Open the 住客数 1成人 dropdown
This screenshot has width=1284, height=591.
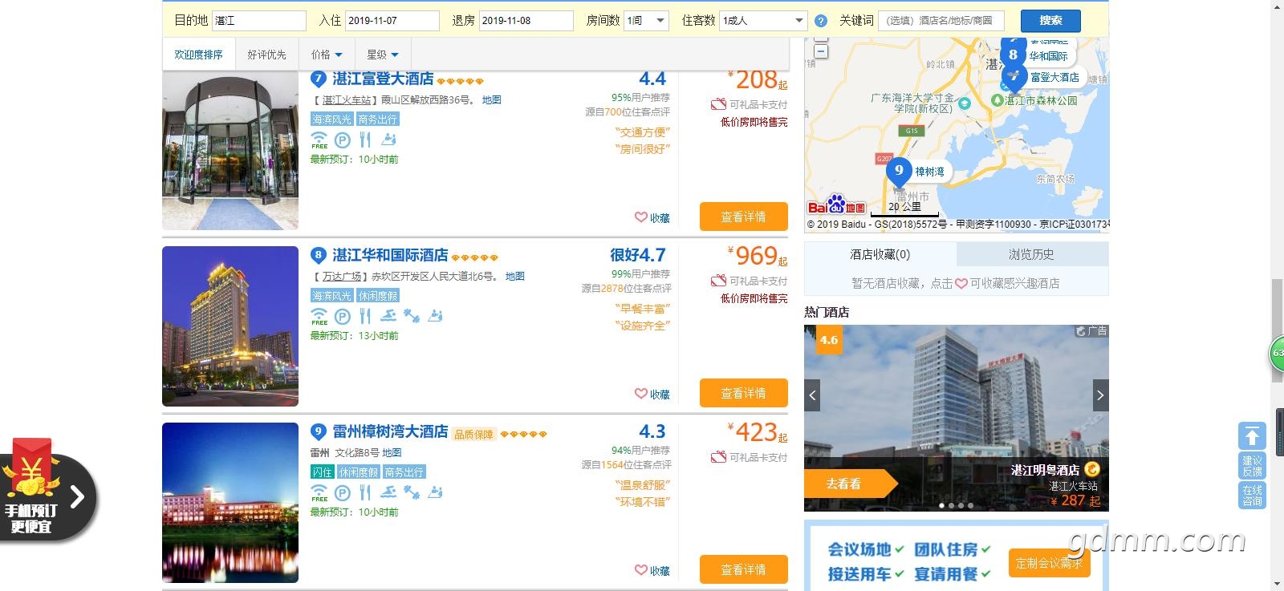point(763,21)
